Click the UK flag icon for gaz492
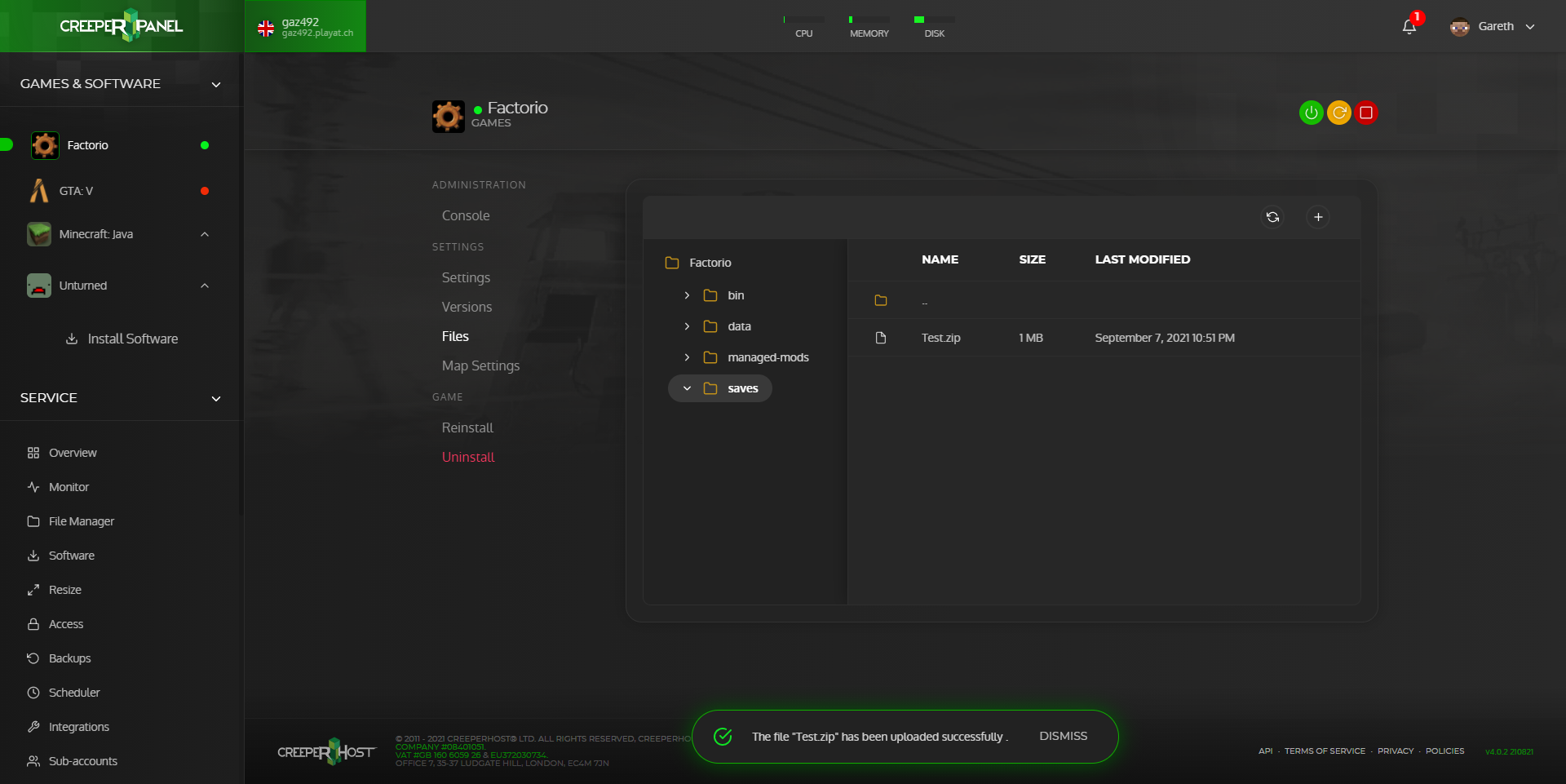The width and height of the screenshot is (1566, 784). coord(266,28)
